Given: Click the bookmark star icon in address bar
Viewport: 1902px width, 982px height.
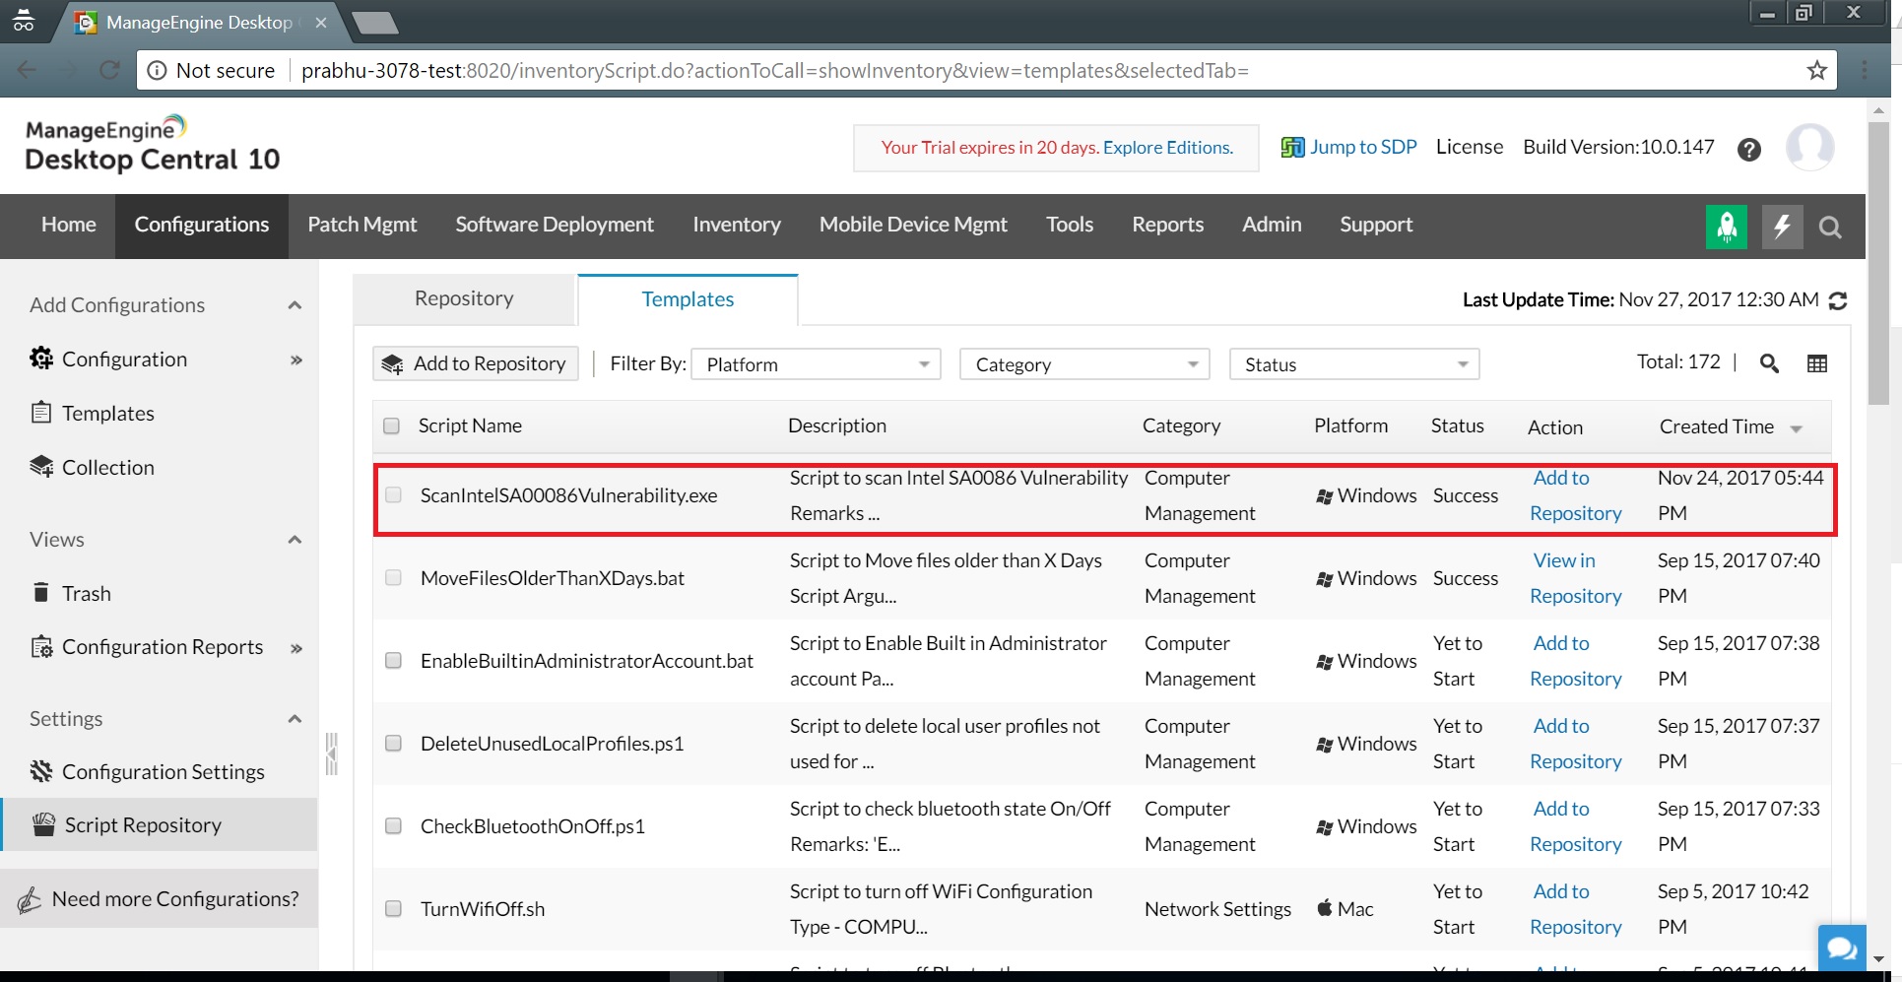Looking at the screenshot, I should [1816, 70].
